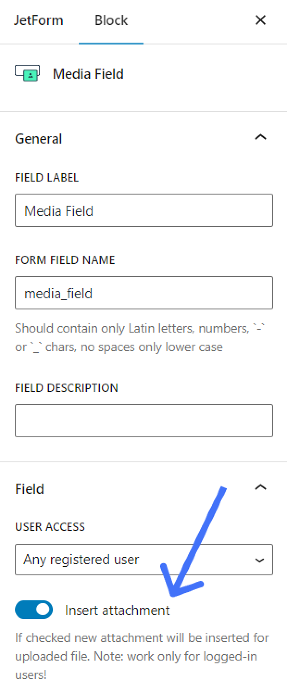Switch to the JetForm tab
This screenshot has width=287, height=693.
pos(39,20)
